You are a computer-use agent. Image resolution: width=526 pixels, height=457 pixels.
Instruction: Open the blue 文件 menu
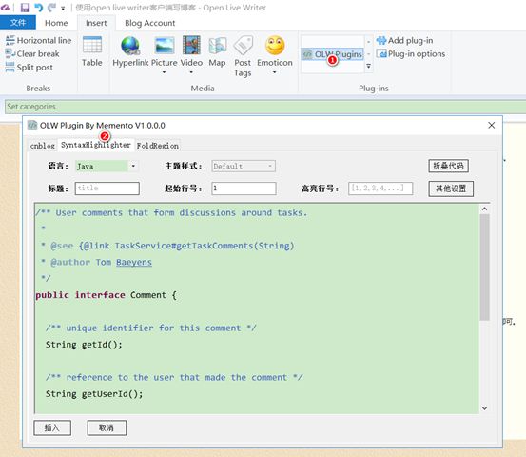pyautogui.click(x=18, y=23)
